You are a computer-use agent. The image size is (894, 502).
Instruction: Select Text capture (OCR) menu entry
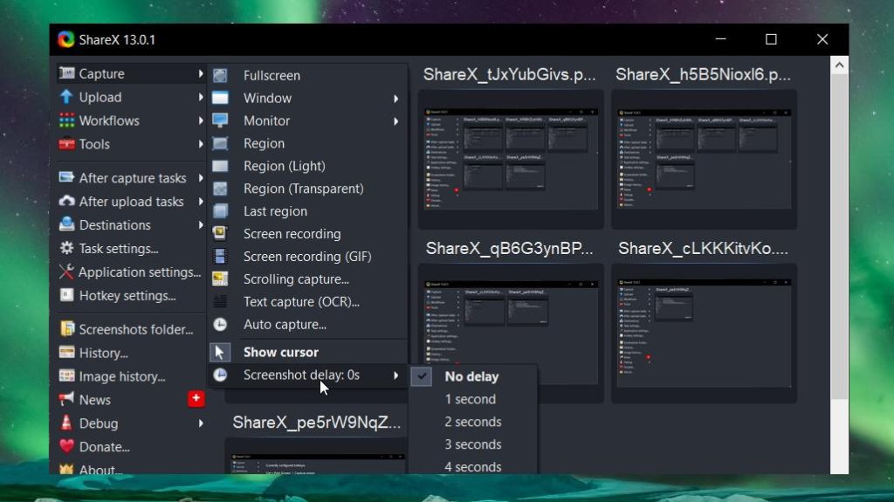pyautogui.click(x=300, y=302)
